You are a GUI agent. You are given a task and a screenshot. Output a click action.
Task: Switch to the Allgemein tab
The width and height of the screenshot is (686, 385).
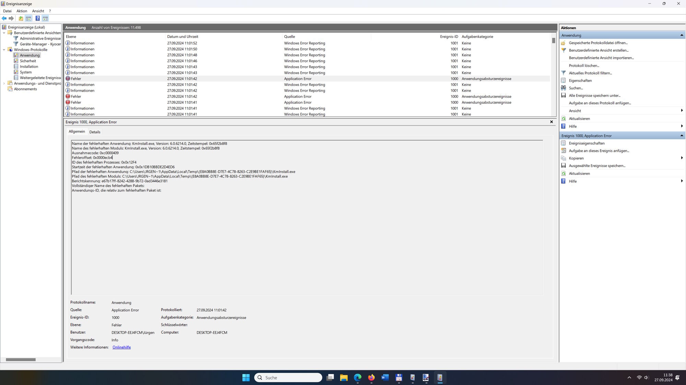(77, 131)
